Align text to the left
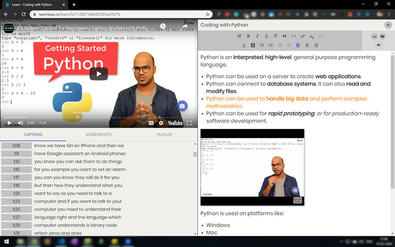The width and height of the screenshot is (395, 247). coord(298,45)
